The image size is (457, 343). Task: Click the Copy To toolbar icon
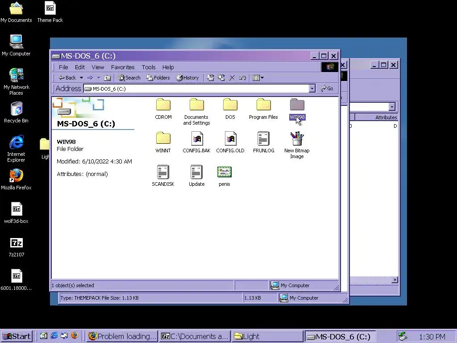point(221,78)
